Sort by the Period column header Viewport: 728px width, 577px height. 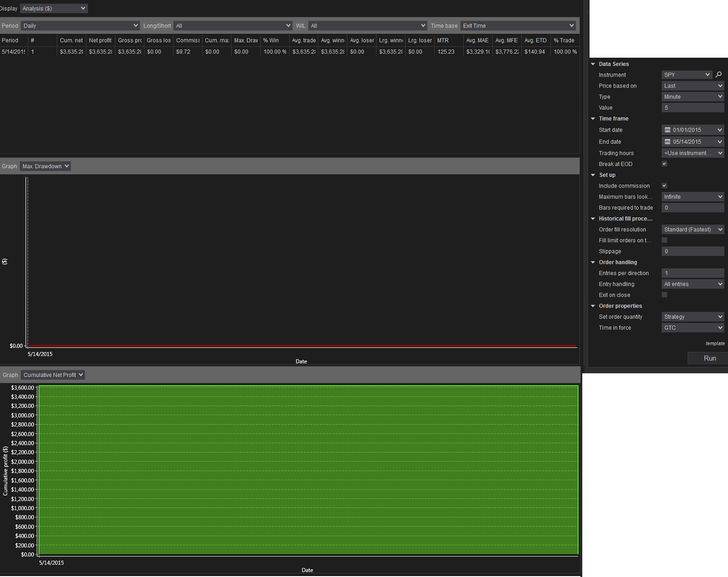(x=13, y=40)
